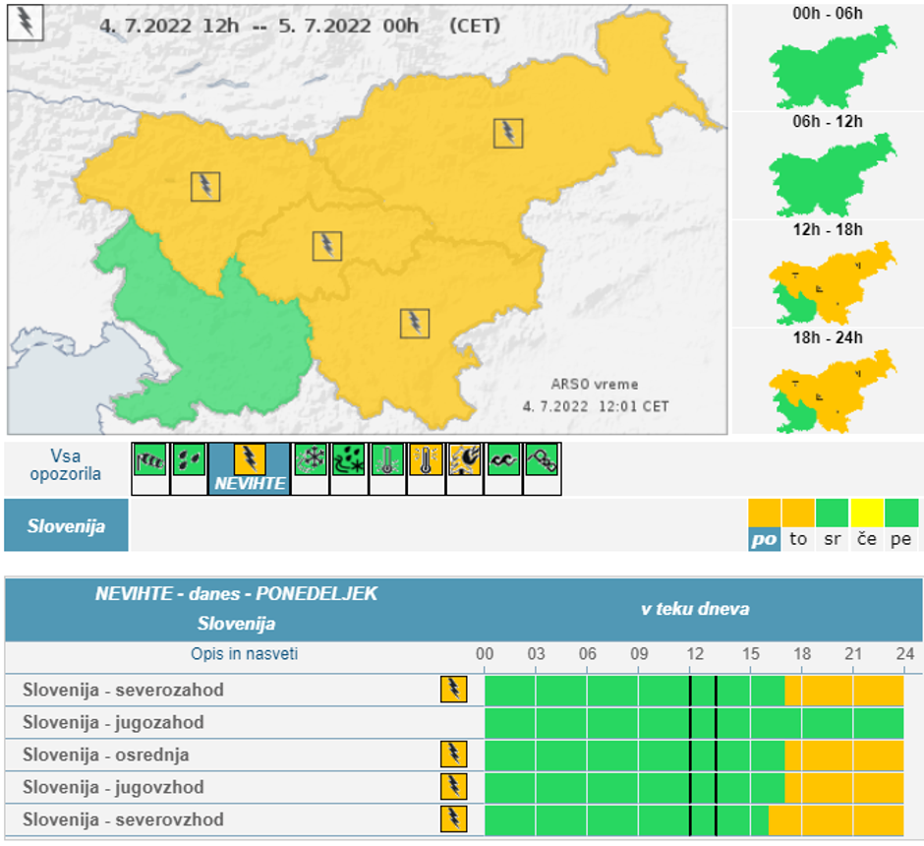Open 'Slovenija - jugozahod' region row
Image resolution: width=924 pixels, height=846 pixels.
pos(113,722)
